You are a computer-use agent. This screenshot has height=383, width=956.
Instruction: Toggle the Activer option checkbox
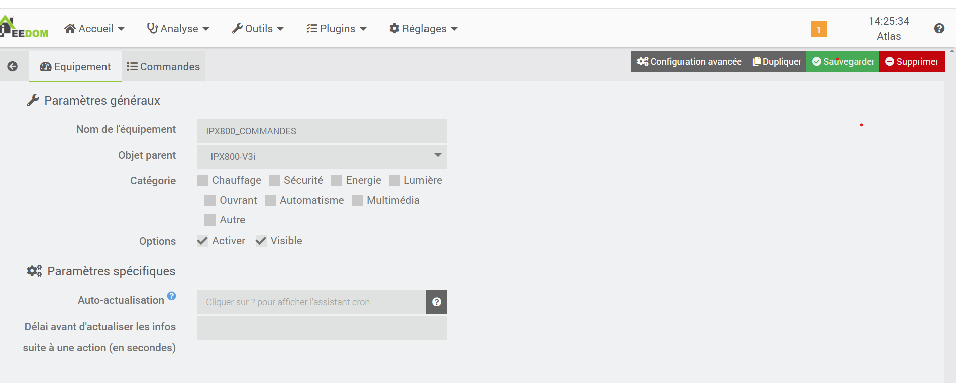(203, 241)
